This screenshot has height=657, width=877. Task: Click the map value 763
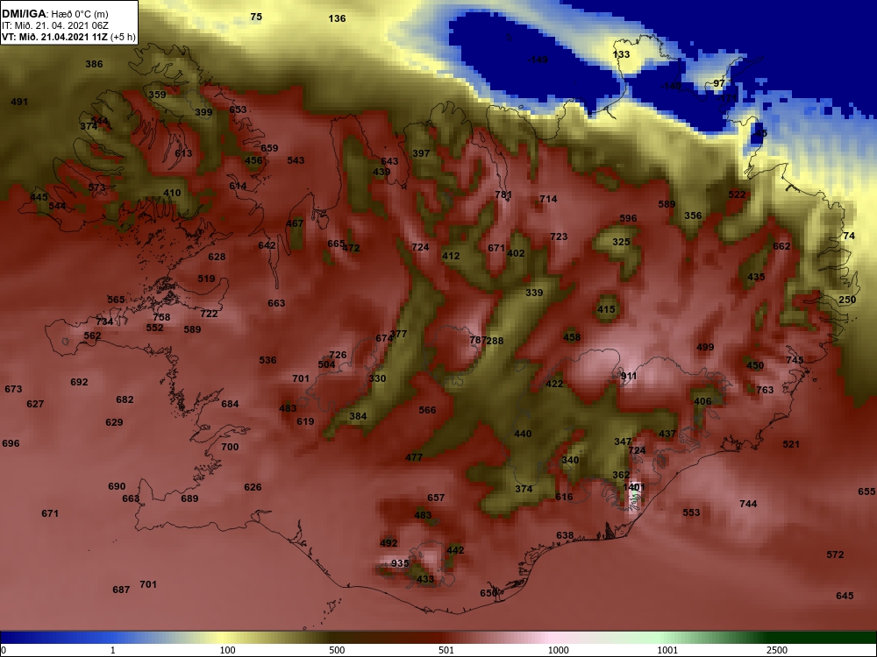(765, 390)
